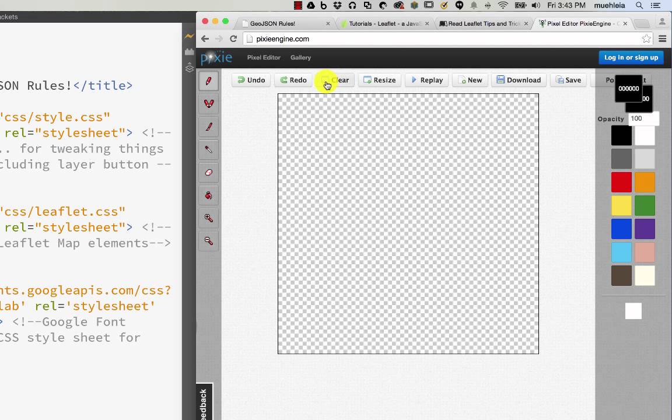Open the Brackets extension manager brick icon
The width and height of the screenshot is (672, 420).
189,52
